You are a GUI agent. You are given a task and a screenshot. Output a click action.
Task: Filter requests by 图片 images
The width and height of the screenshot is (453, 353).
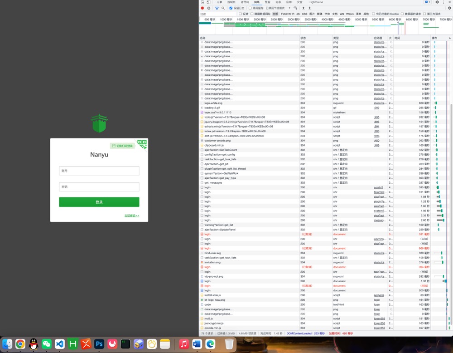click(312, 14)
